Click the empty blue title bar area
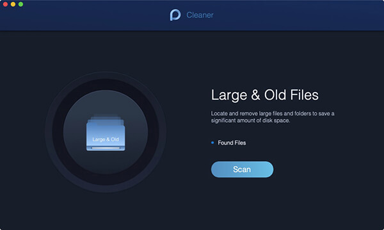This screenshot has width=384, height=230. [294, 15]
